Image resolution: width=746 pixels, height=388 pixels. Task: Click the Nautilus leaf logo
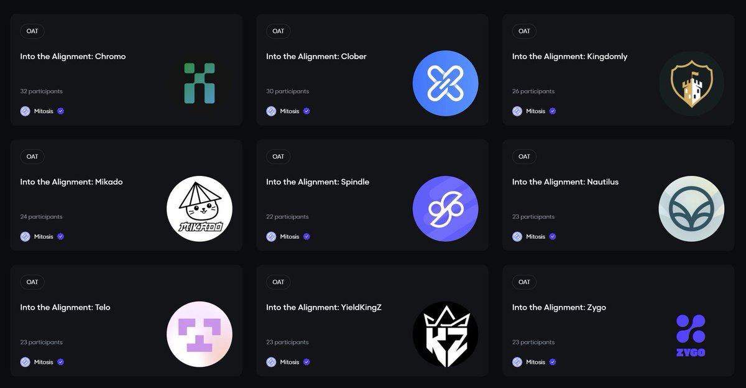[691, 209]
